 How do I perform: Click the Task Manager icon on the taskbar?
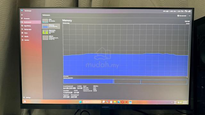coord(130,102)
